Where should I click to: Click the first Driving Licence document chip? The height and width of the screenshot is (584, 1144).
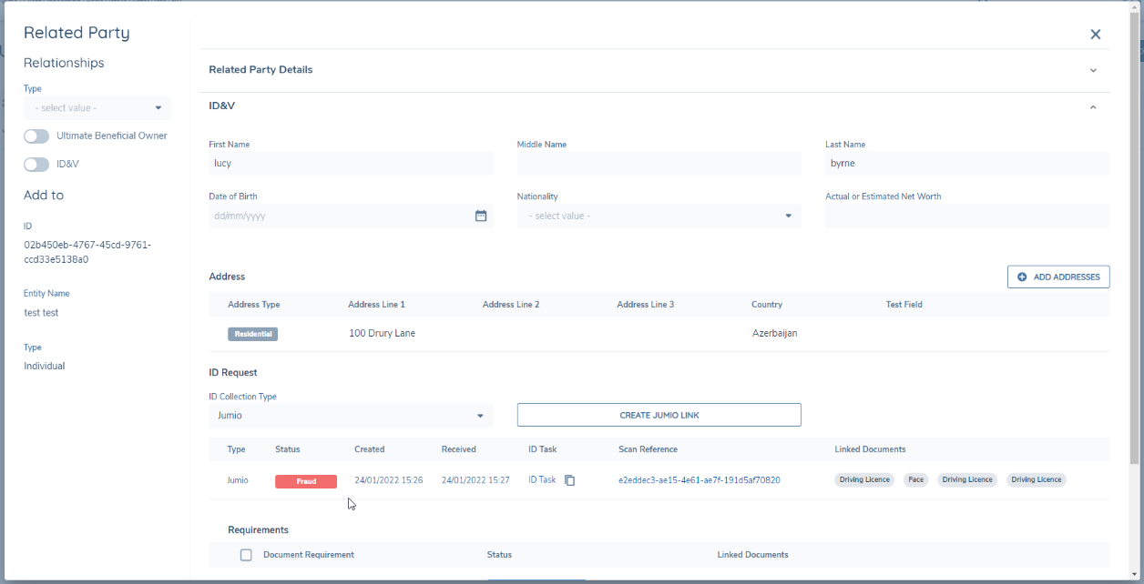click(863, 479)
